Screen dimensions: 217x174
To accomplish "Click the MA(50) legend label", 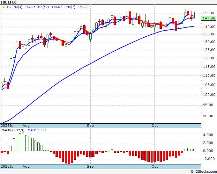I will 43,7.
